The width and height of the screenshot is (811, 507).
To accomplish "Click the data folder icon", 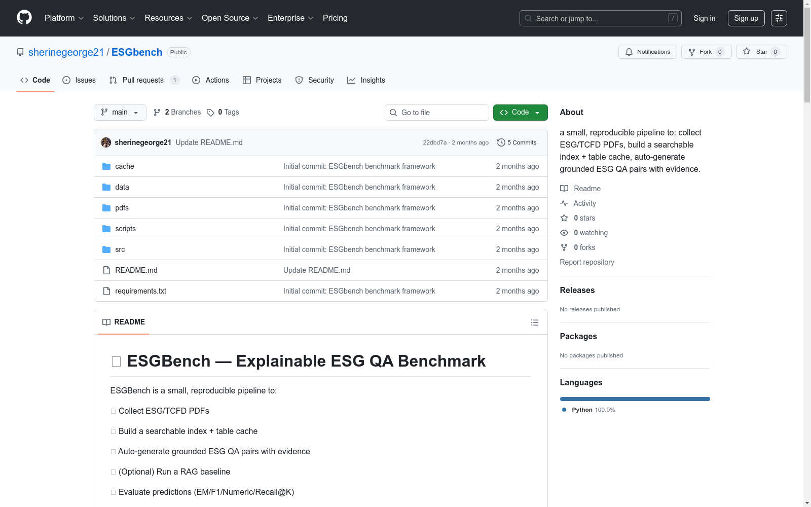I will pyautogui.click(x=106, y=187).
